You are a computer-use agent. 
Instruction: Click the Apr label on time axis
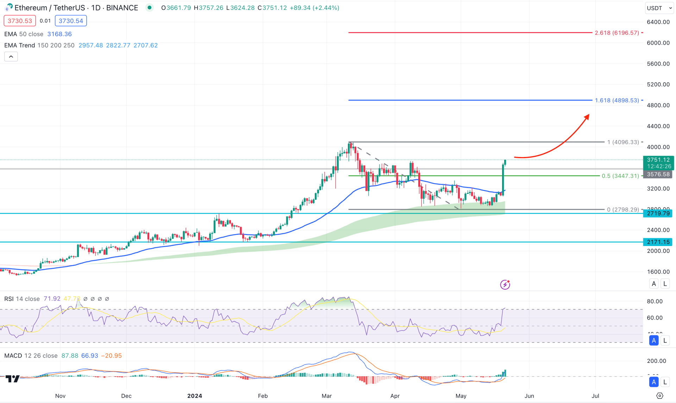[395, 396]
